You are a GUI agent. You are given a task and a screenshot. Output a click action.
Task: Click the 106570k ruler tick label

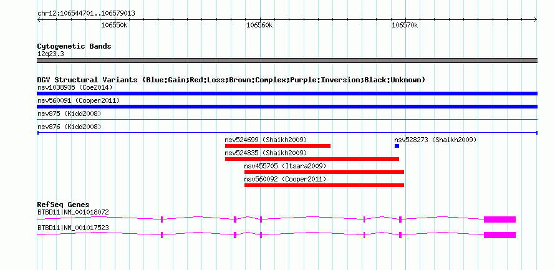tap(405, 25)
